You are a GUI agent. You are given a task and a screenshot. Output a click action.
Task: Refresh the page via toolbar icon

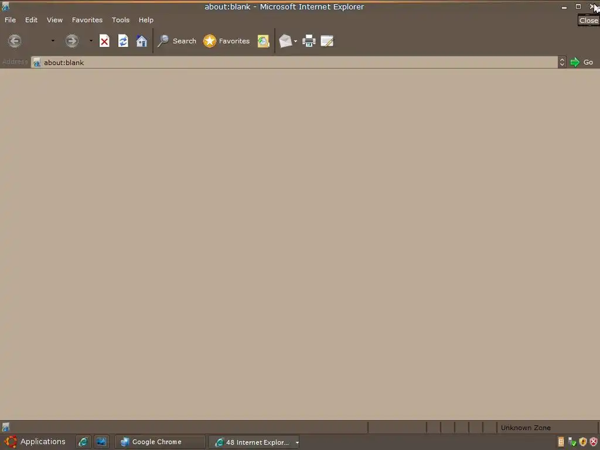click(x=123, y=41)
